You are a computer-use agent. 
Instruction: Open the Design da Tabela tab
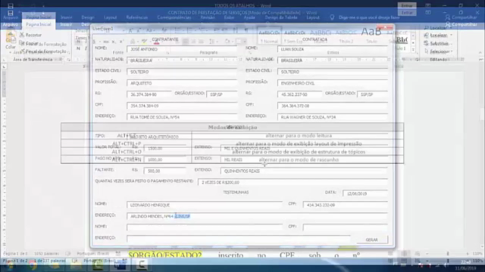click(x=281, y=17)
